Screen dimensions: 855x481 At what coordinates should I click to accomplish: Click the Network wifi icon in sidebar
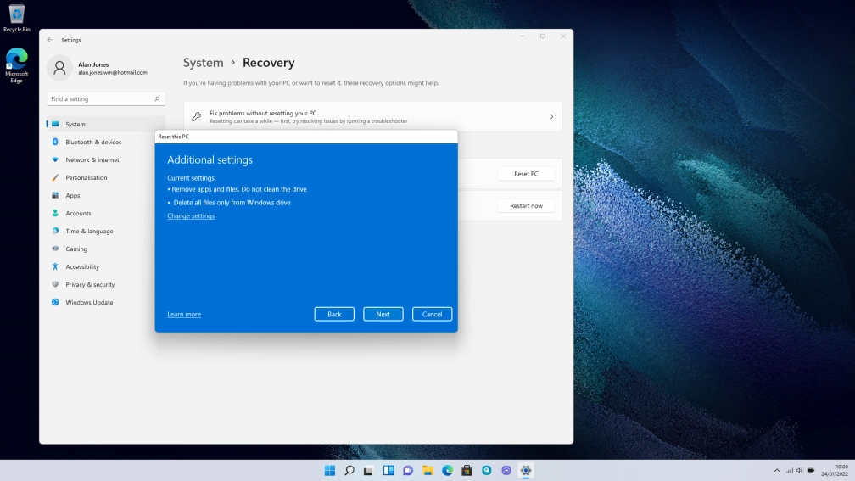pyautogui.click(x=55, y=159)
